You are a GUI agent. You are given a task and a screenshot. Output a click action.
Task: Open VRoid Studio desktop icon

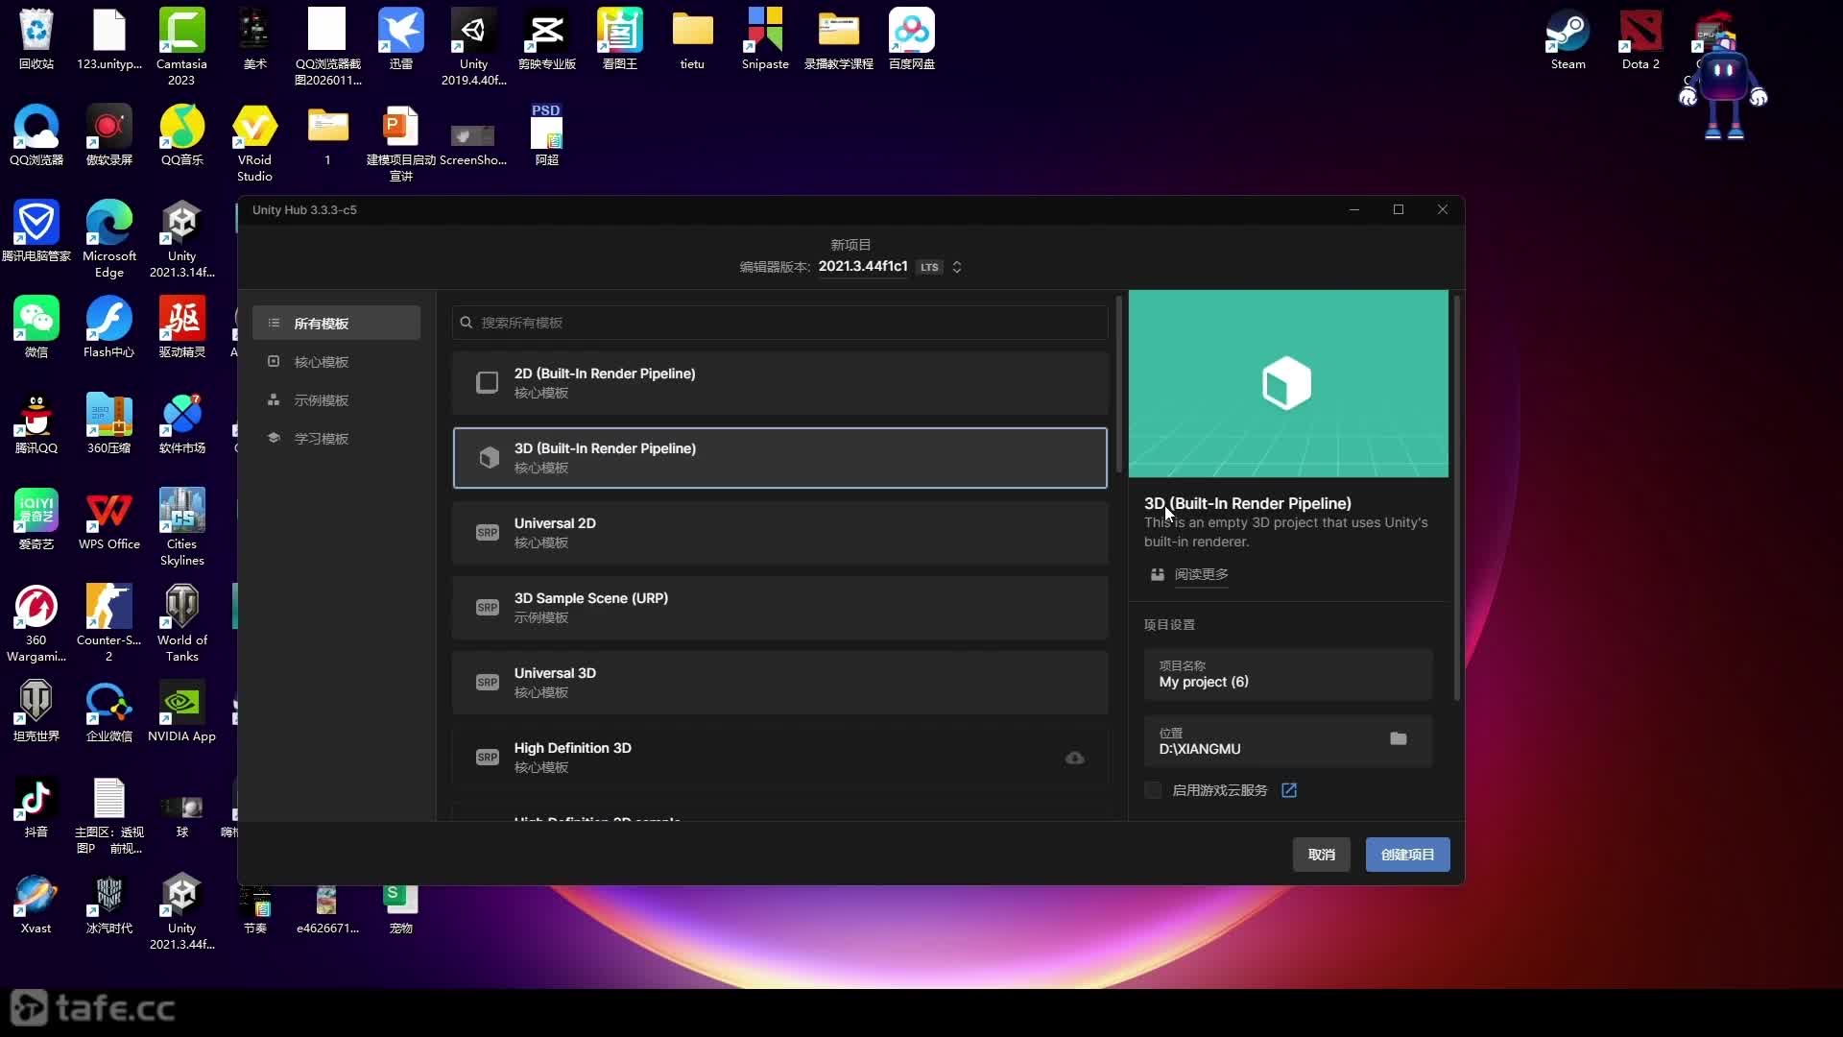pos(254,144)
